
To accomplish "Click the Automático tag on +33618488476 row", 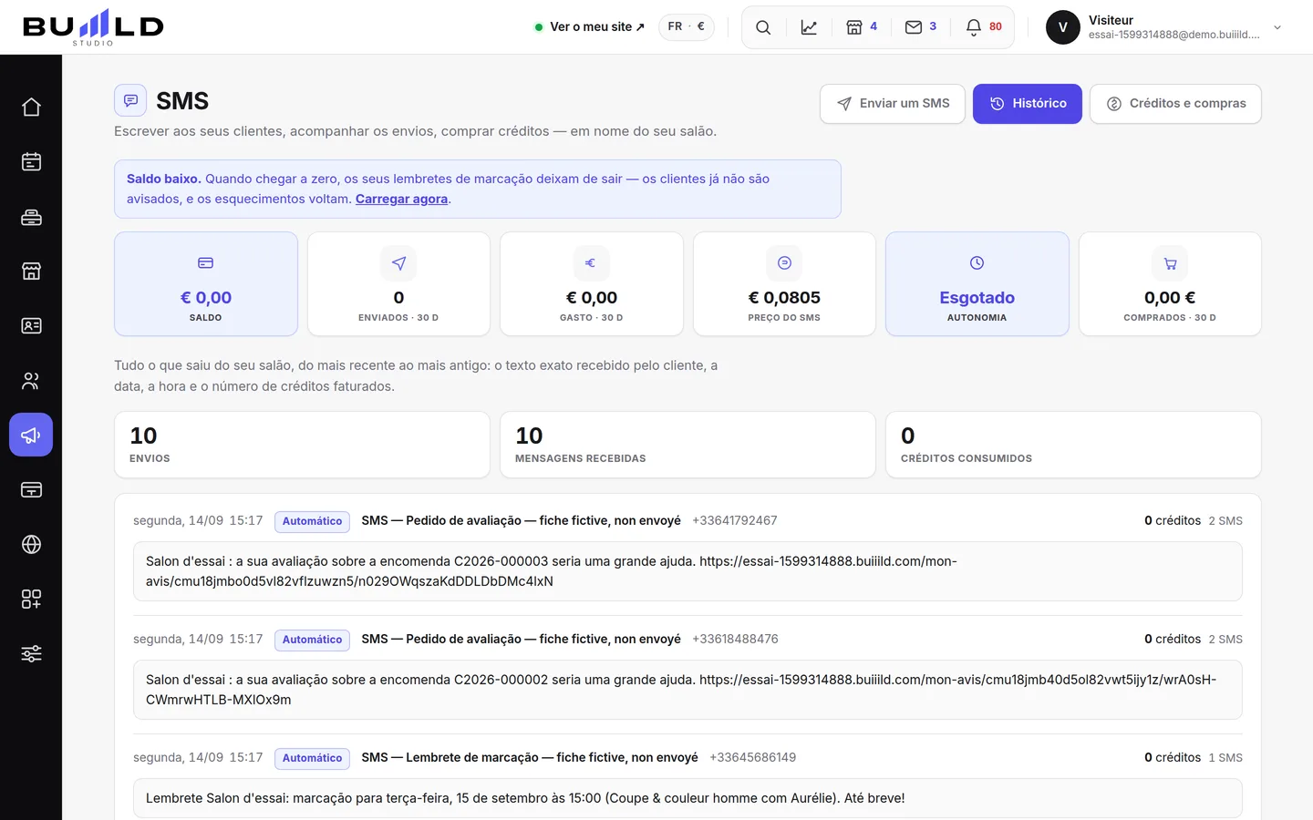I will [312, 640].
